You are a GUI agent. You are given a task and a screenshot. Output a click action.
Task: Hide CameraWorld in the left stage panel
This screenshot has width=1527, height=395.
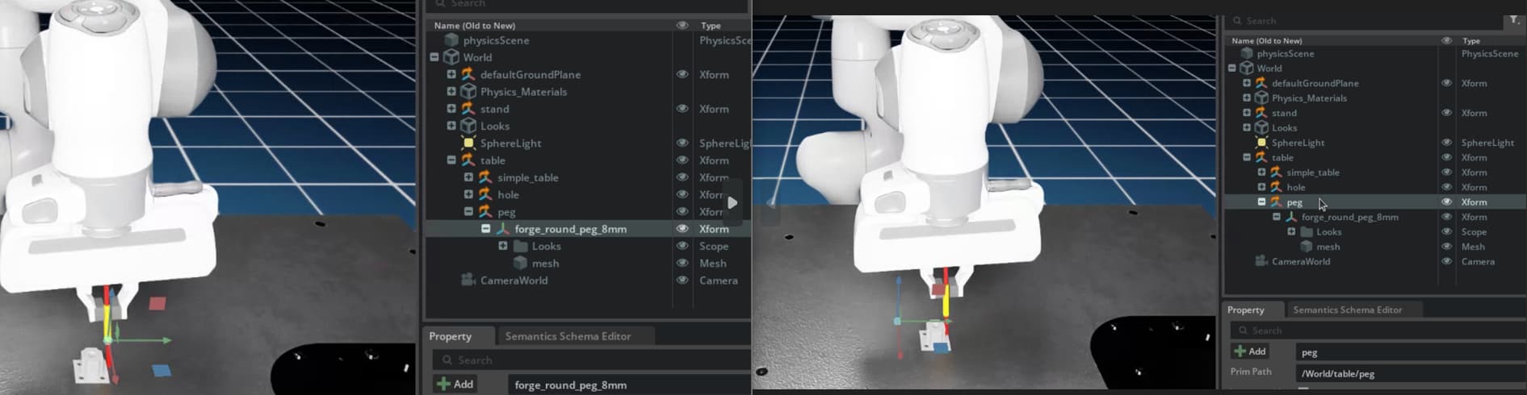pyautogui.click(x=682, y=281)
